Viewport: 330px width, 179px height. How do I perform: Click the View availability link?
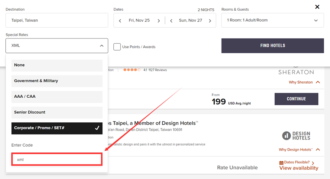(x=299, y=168)
